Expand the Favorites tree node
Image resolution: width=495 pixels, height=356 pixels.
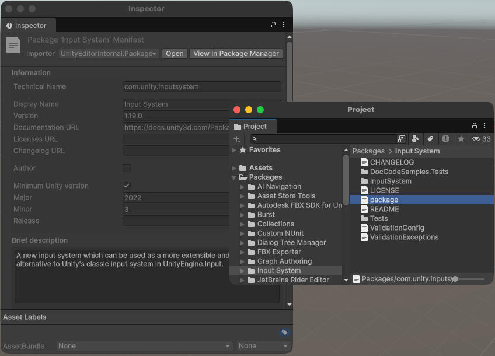point(234,150)
